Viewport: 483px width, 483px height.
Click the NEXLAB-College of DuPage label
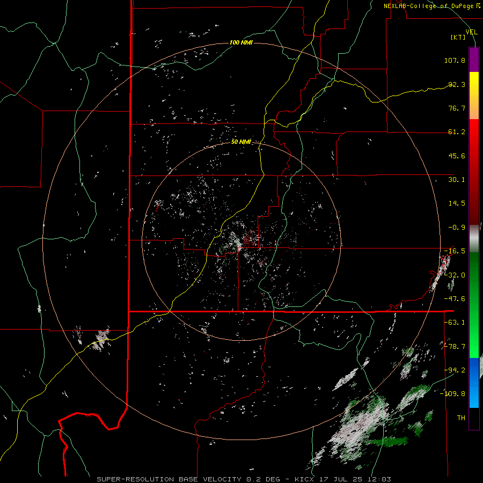pos(431,6)
